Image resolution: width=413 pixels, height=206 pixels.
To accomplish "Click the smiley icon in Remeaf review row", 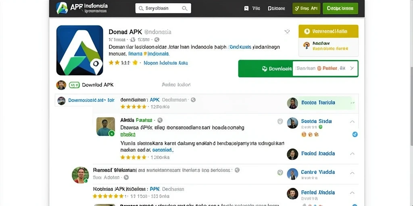I will 280,173.
